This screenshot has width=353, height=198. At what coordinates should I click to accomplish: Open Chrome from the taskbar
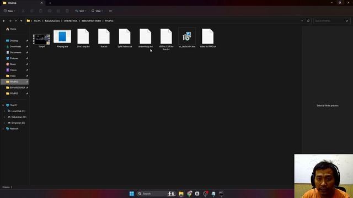pyautogui.click(x=189, y=194)
